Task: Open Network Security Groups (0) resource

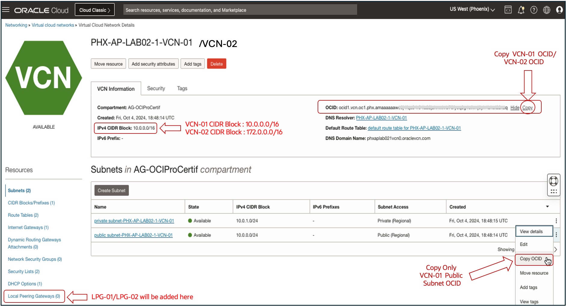Action: 35,259
